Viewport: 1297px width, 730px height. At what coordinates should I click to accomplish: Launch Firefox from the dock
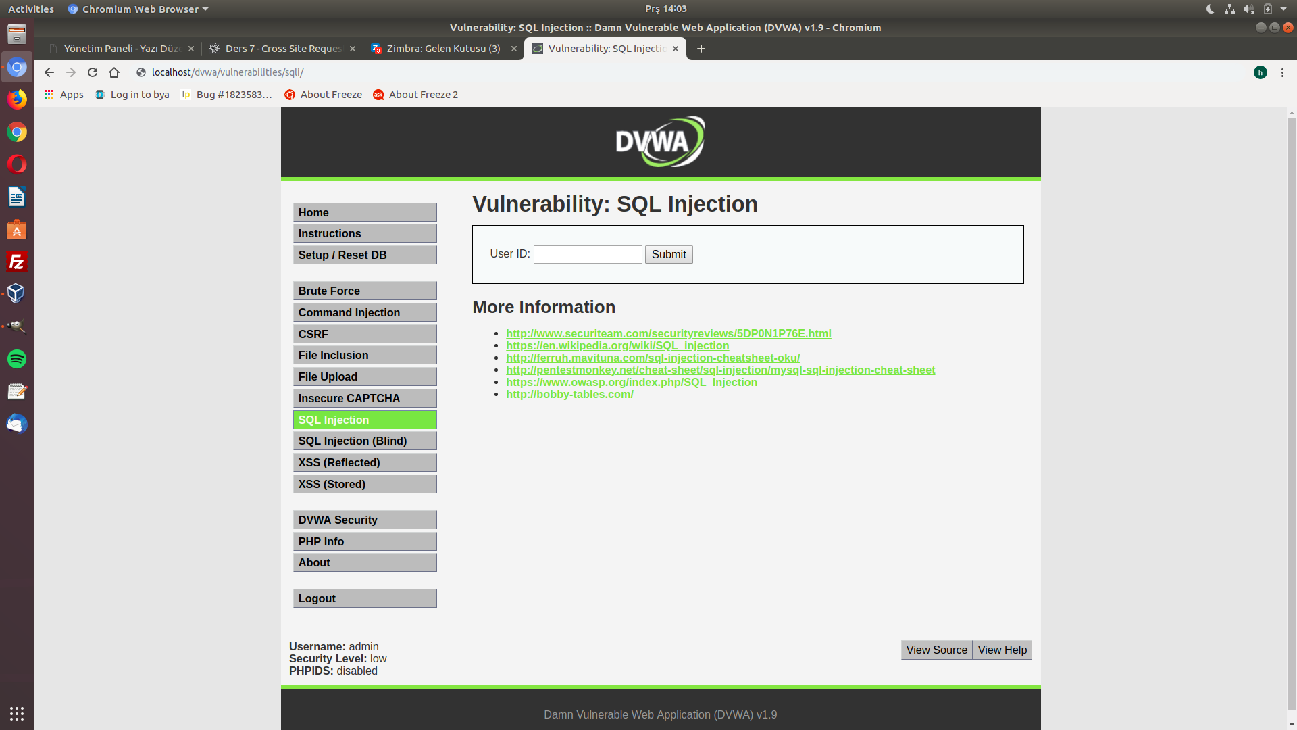pos(17,99)
